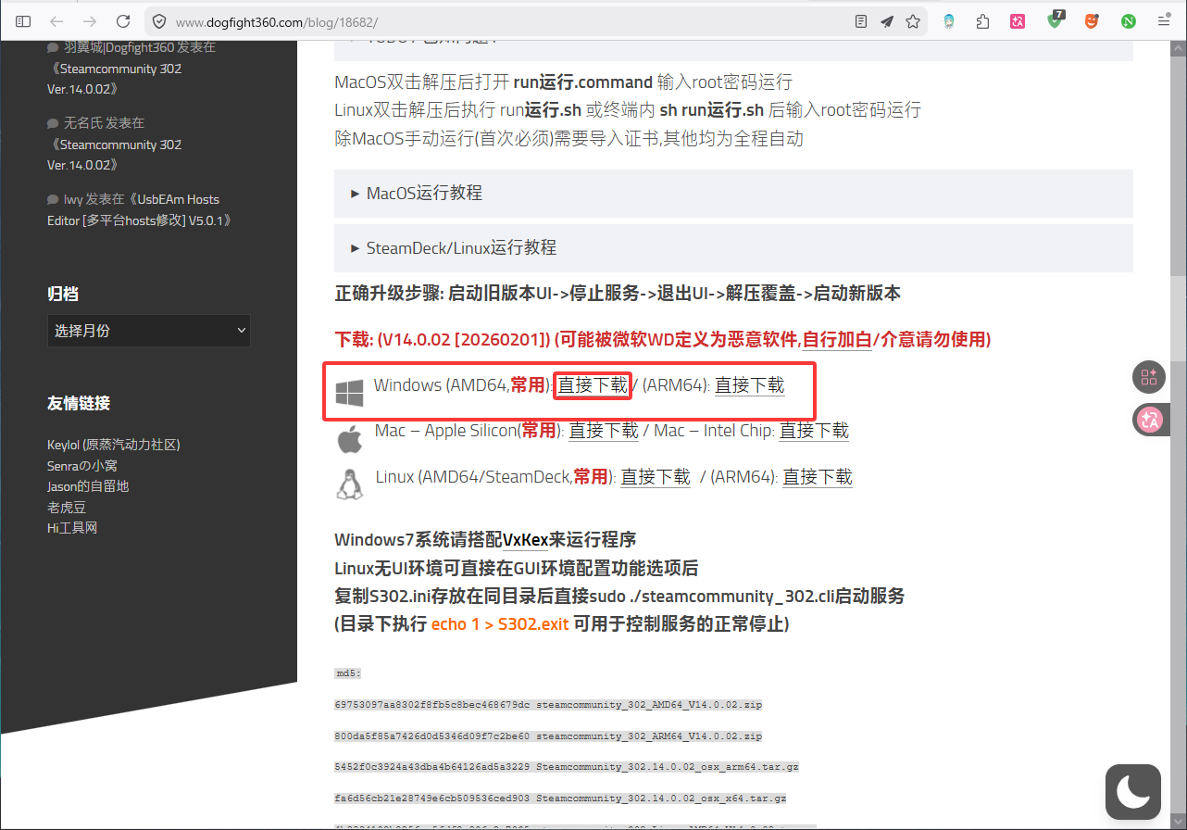Viewport: 1187px width, 830px height.
Task: Click comment bubble icon beside 无名氏
Action: [53, 123]
